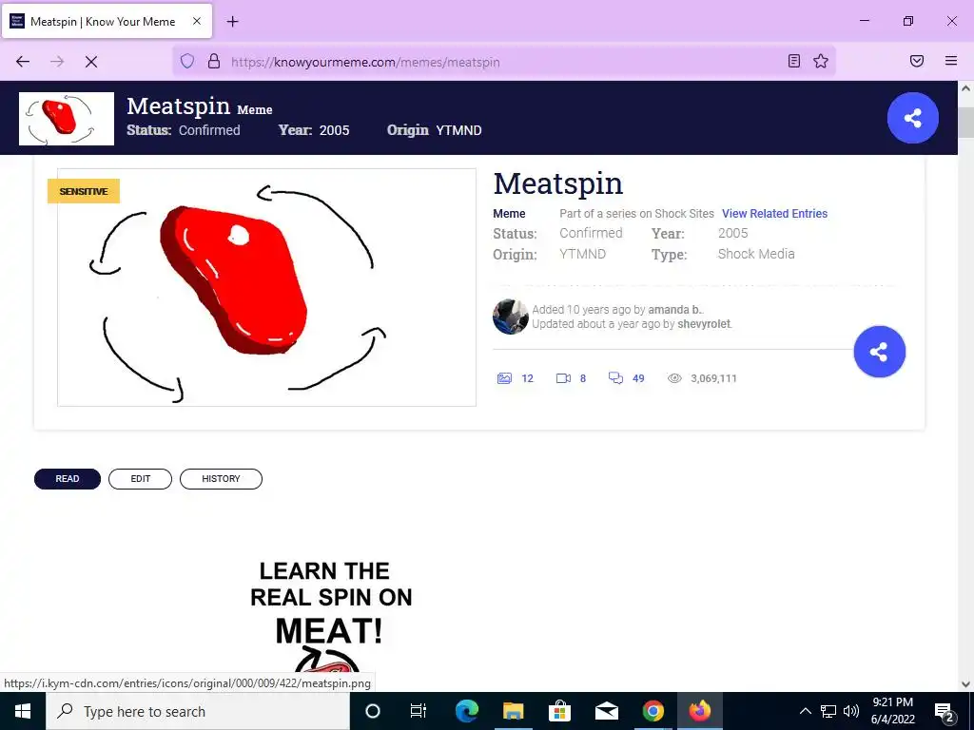
Task: Click the URL address bar field
Action: click(503, 62)
